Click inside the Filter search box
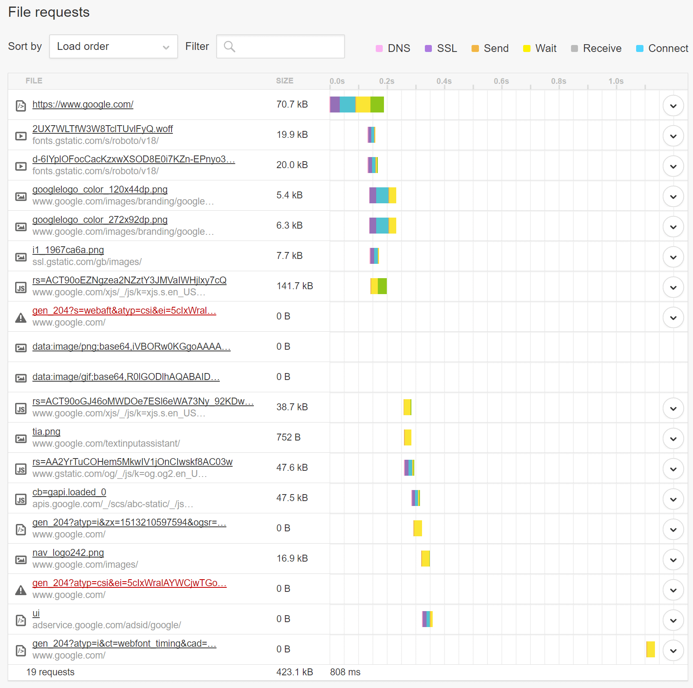The image size is (693, 688). click(x=282, y=46)
